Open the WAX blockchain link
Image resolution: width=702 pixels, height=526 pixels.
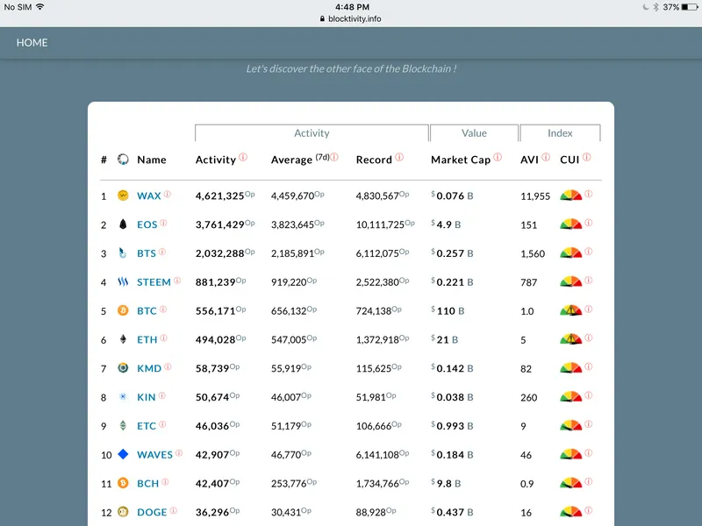coord(148,195)
